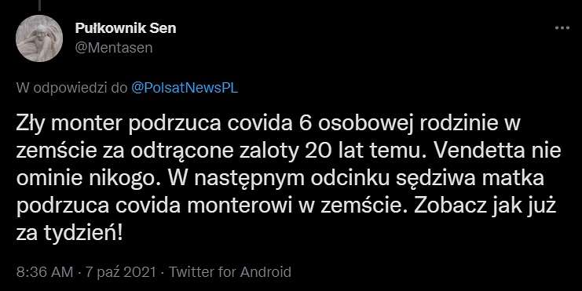Click the date 7 paź 2021
This screenshot has height=291, width=582.
click(121, 272)
